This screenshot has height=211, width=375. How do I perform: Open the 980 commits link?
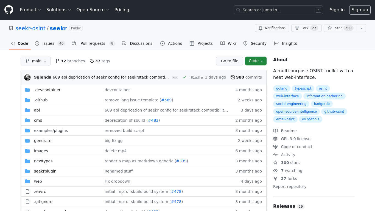coord(246,77)
